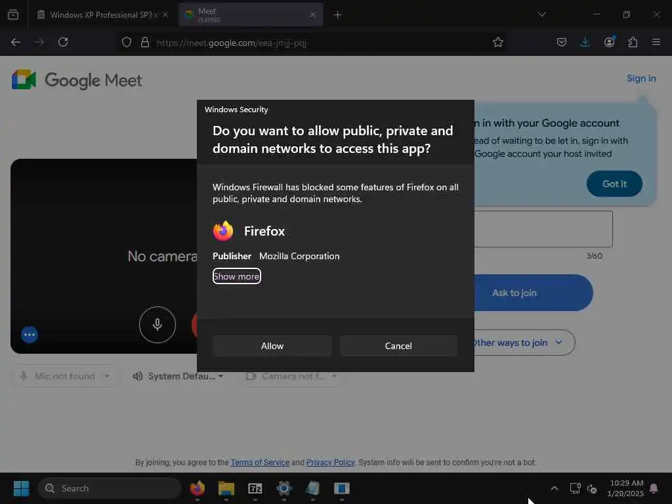Open the System Default speaker dropdown

click(178, 376)
